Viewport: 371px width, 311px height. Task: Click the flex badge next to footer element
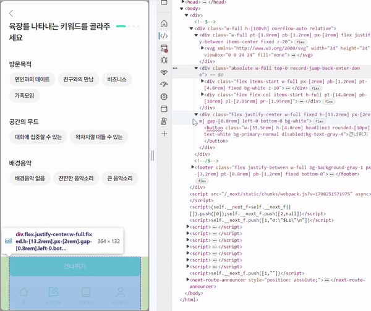(x=202, y=181)
